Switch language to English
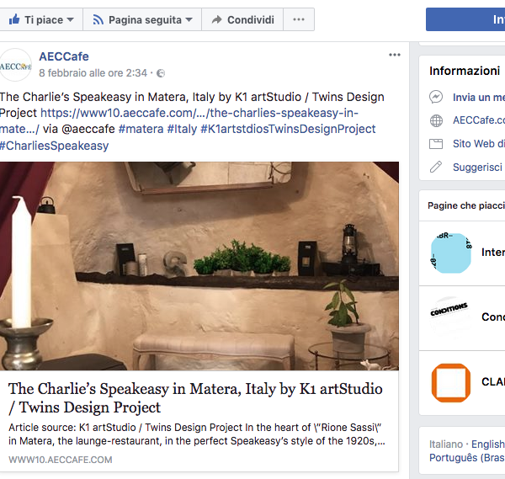 coord(488,444)
